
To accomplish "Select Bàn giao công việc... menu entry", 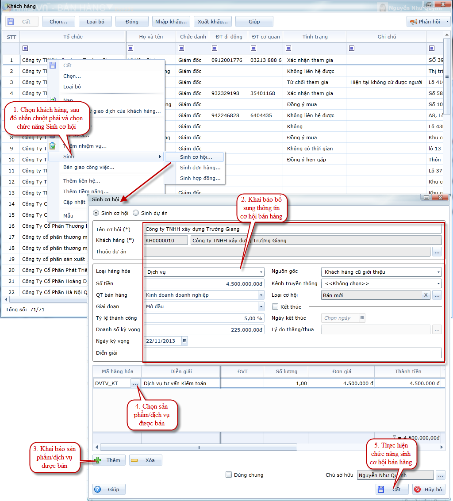I will [88, 167].
